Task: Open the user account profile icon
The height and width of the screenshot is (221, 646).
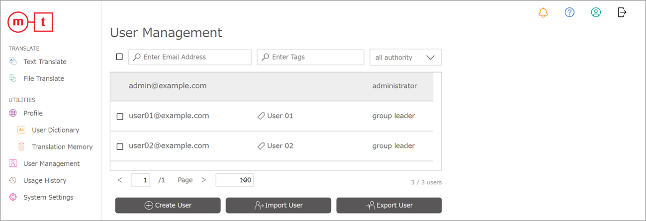Action: tap(596, 13)
